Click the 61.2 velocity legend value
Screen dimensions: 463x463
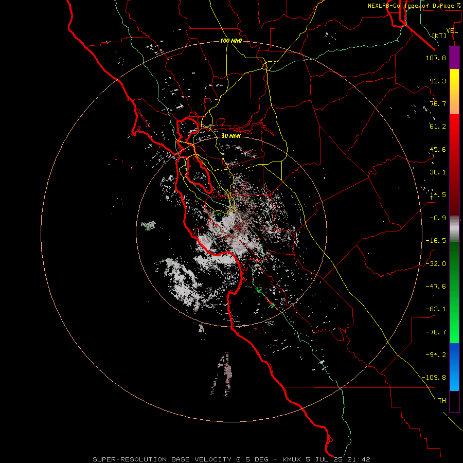(438, 127)
